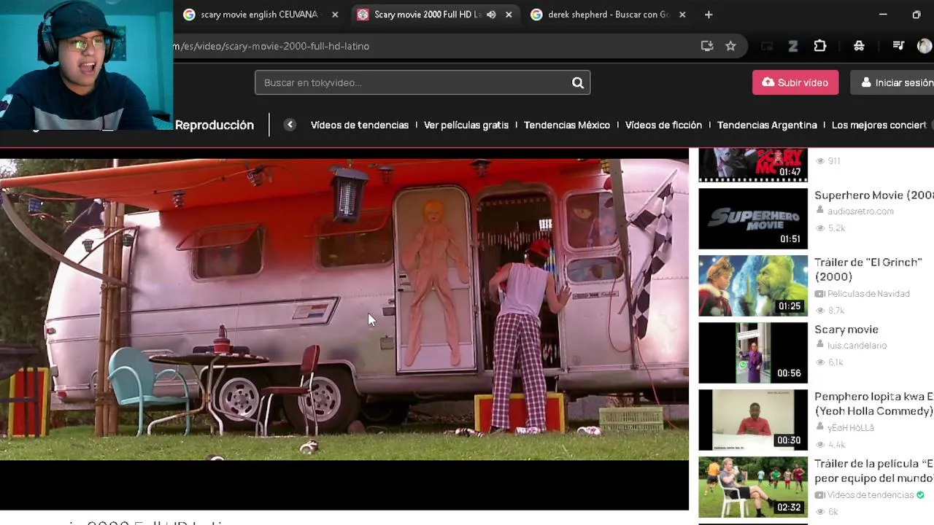Switch to derek shepherd Google search tab
The image size is (934, 525).
click(x=609, y=15)
